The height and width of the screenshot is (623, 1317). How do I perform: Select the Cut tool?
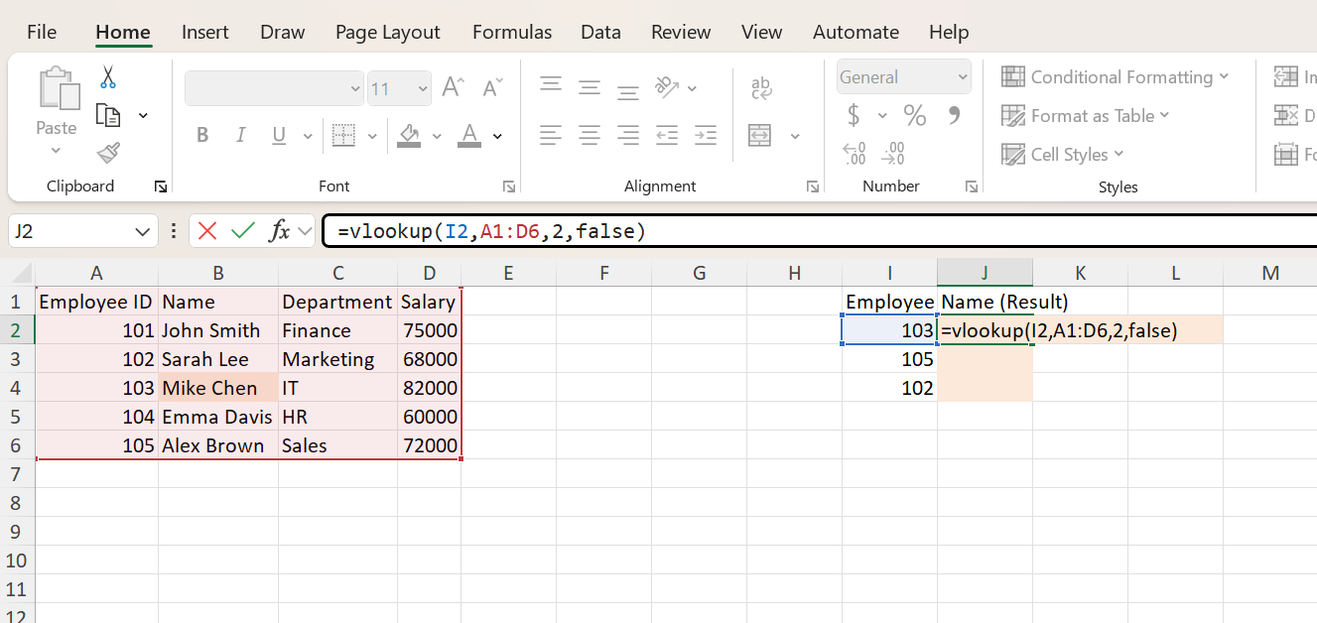[x=107, y=76]
